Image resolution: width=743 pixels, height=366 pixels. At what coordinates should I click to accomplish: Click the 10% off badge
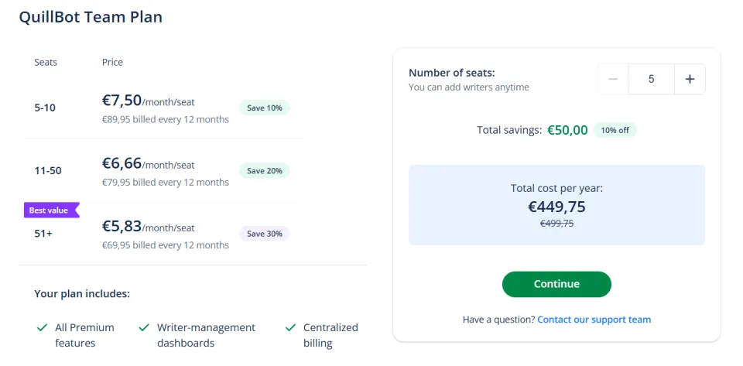[615, 130]
